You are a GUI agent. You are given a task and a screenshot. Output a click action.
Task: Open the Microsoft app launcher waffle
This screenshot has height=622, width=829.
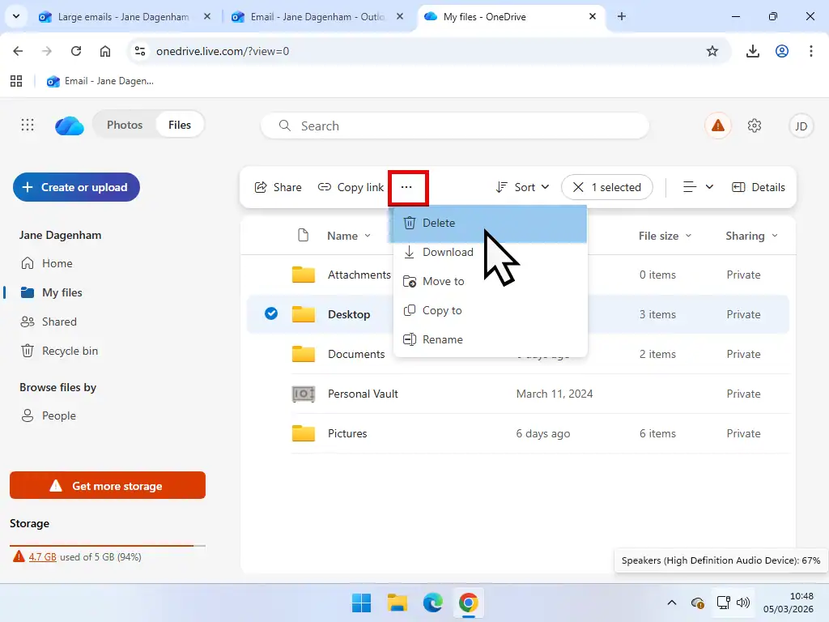(x=27, y=125)
